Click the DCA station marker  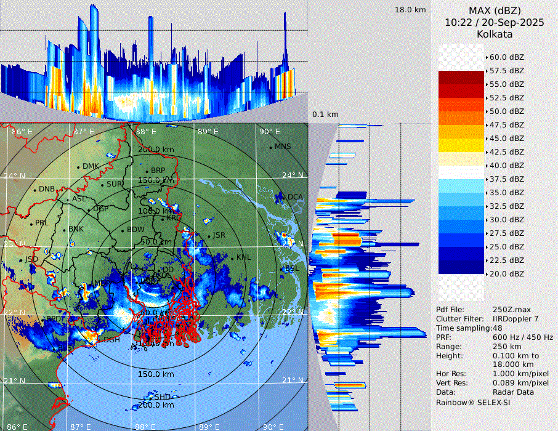(284, 198)
